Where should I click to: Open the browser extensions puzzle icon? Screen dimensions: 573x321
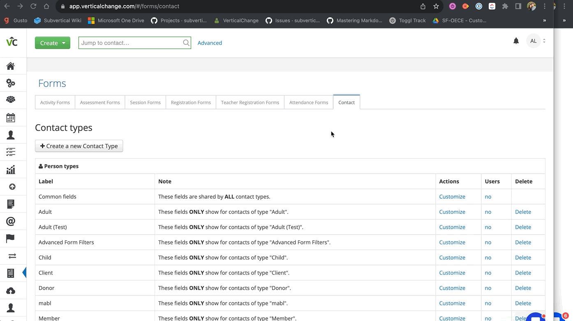coord(505,6)
